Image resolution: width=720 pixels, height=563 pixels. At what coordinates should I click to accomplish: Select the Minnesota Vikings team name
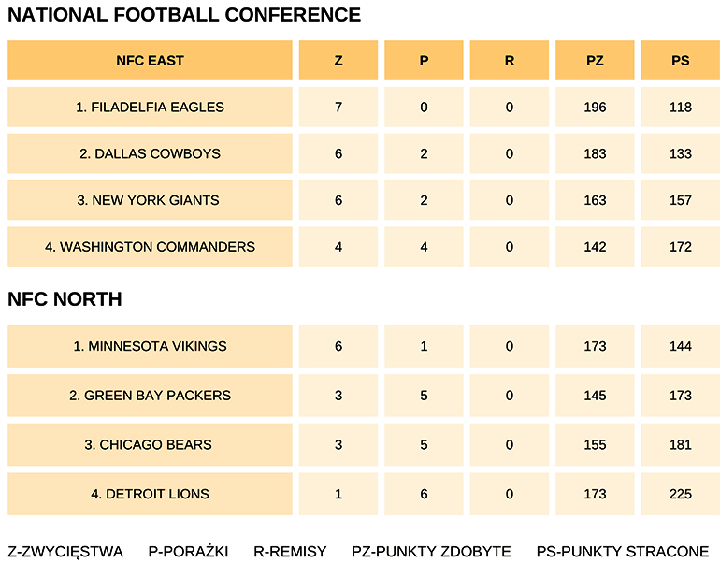[x=150, y=346]
